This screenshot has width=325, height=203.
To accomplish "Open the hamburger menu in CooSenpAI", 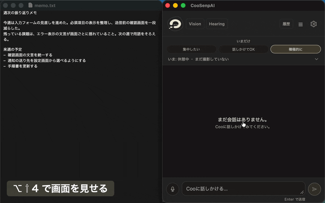I will point(301,24).
